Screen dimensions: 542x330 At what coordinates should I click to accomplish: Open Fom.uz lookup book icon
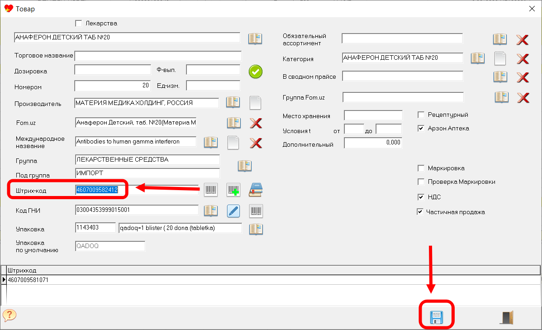click(233, 123)
